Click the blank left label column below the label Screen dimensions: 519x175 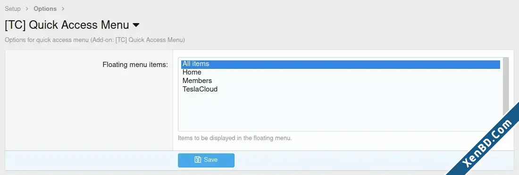point(89,109)
